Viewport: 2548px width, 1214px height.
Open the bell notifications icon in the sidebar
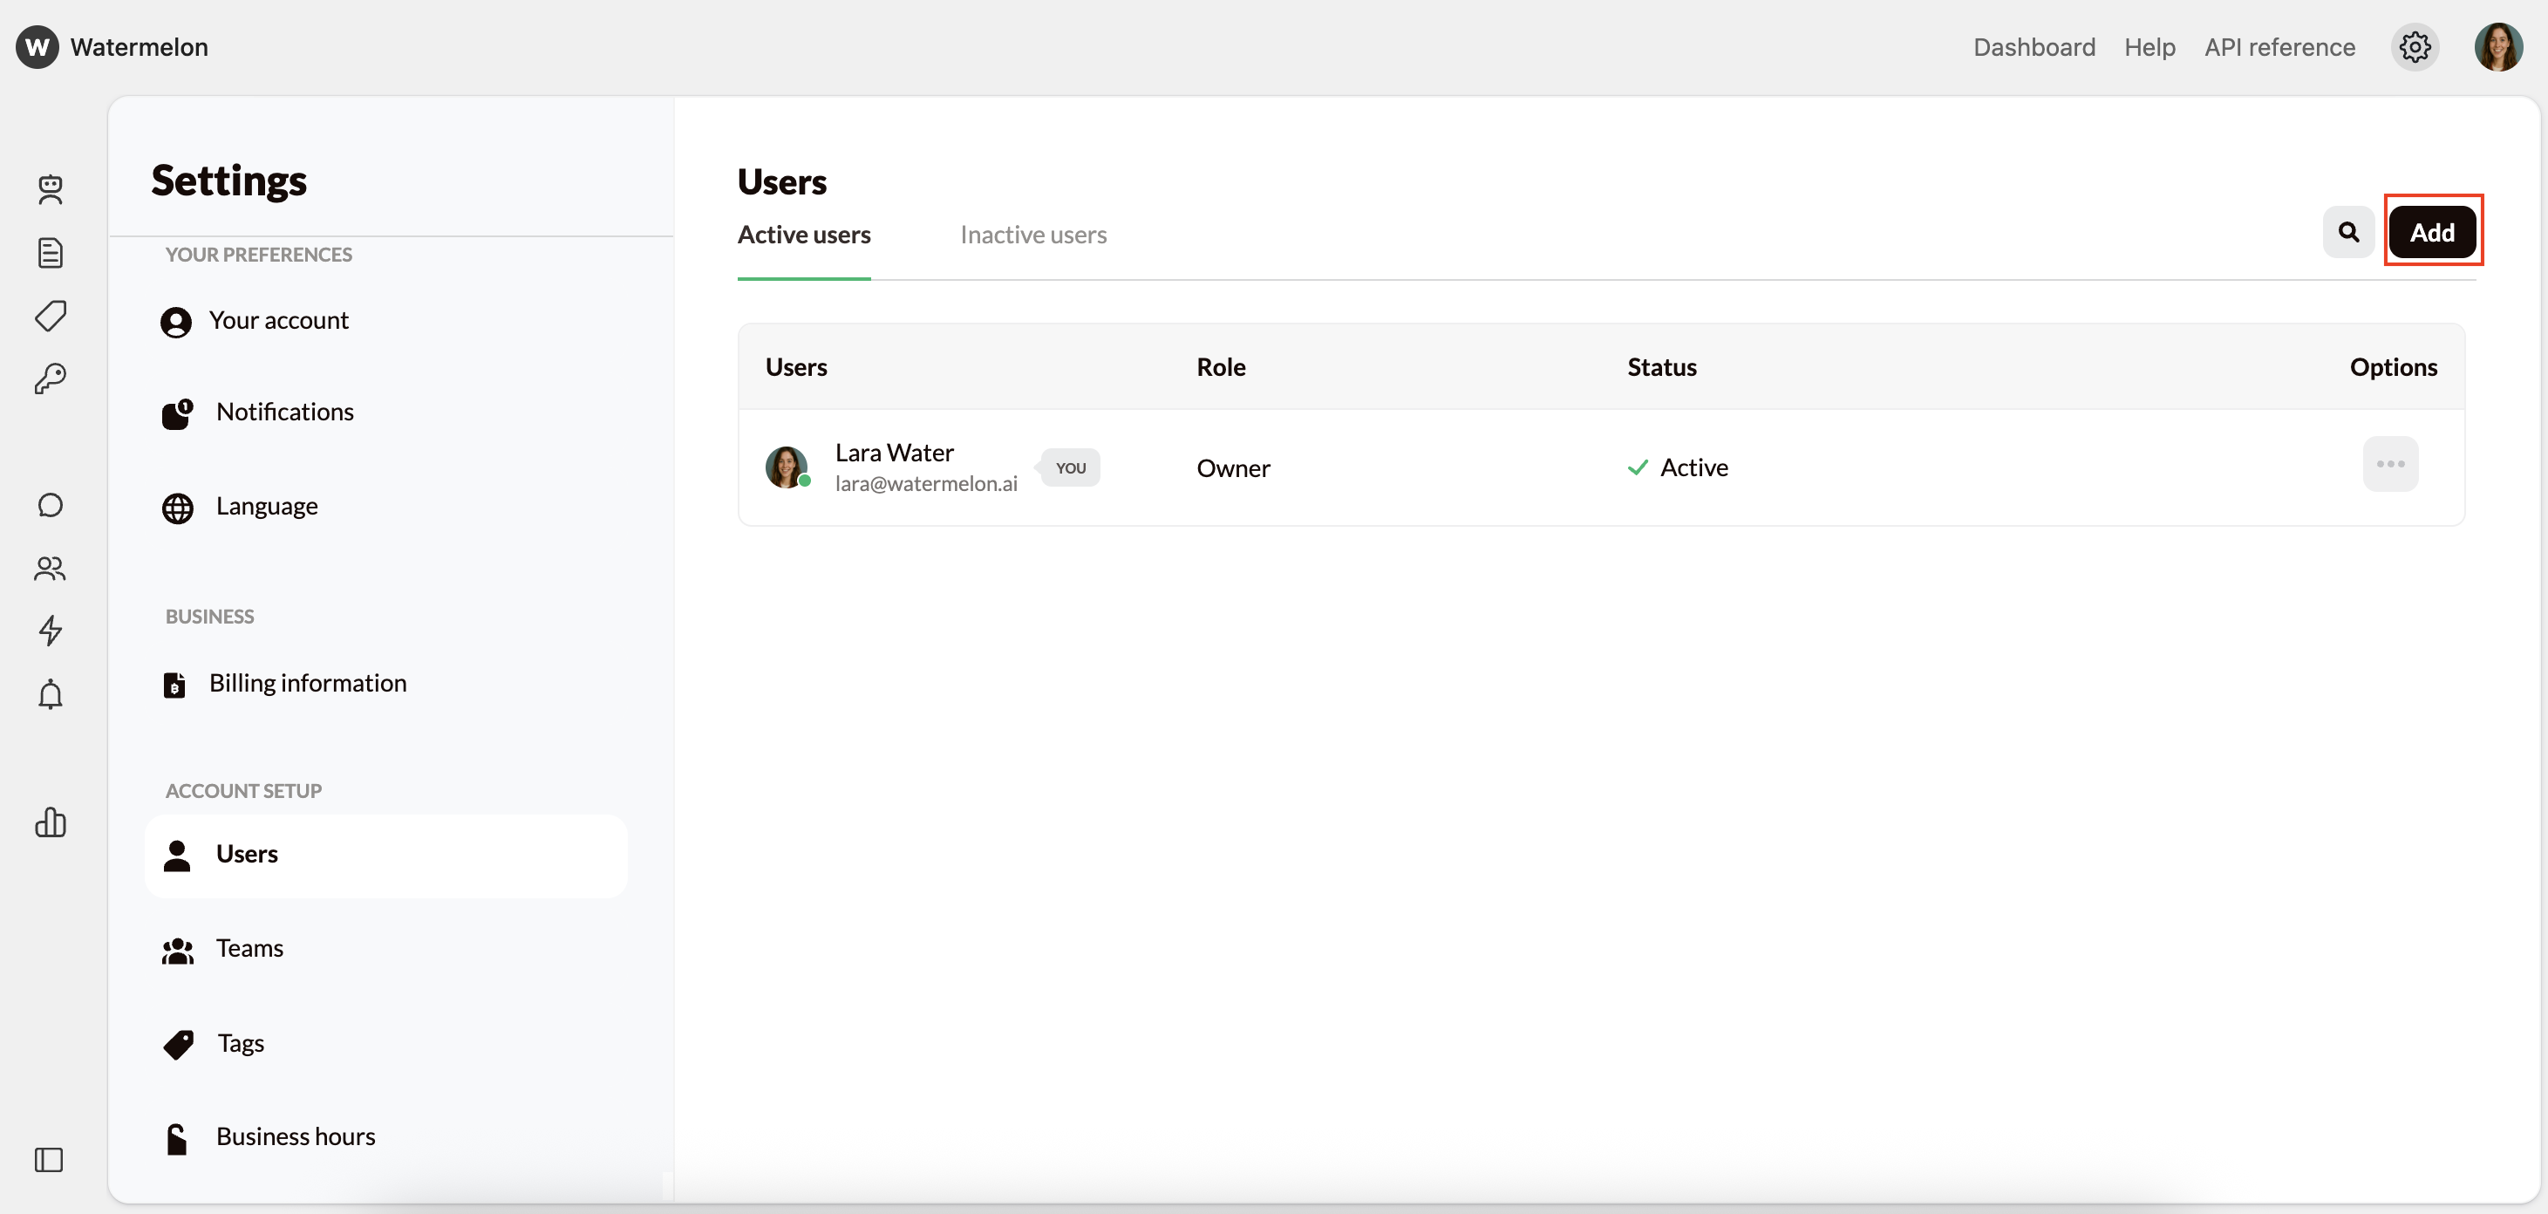[x=51, y=694]
